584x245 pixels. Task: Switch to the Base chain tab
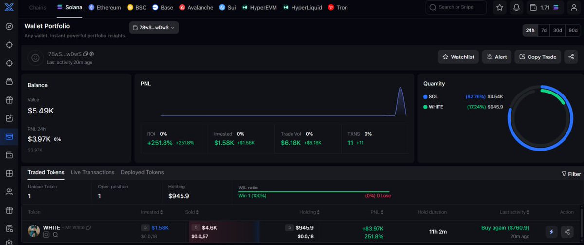(x=163, y=8)
